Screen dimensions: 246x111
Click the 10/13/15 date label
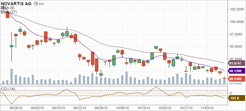pyautogui.click(x=144, y=108)
